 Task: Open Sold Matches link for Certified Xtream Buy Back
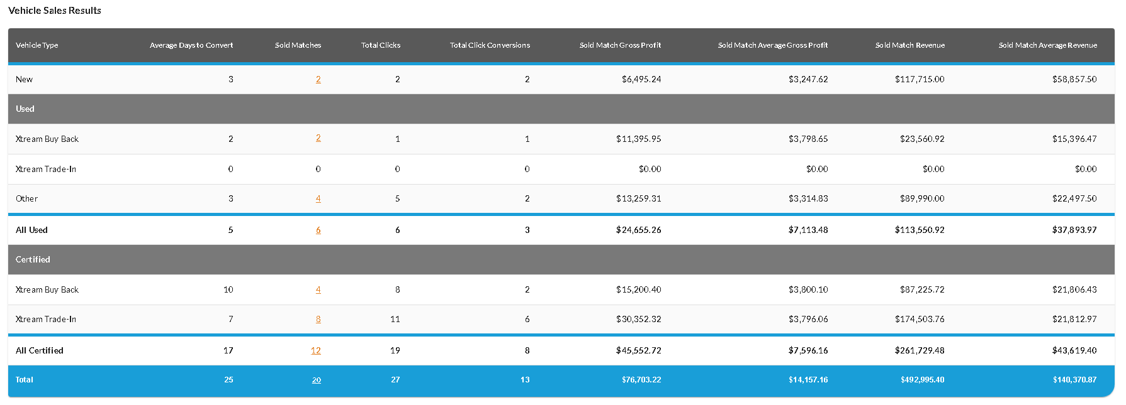click(318, 290)
